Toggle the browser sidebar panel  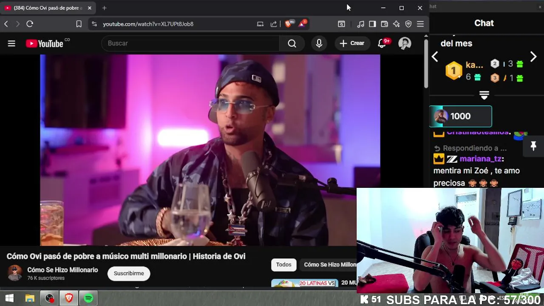pos(372,24)
